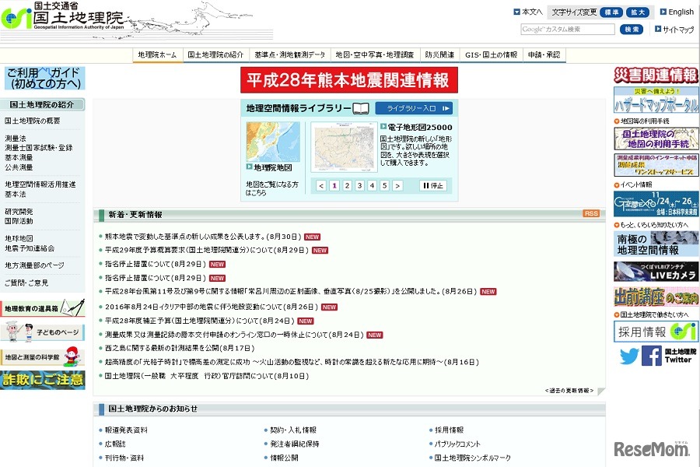This screenshot has width=700, height=467.
Task: Jump to slide 3 of the carousel
Action: (359, 185)
